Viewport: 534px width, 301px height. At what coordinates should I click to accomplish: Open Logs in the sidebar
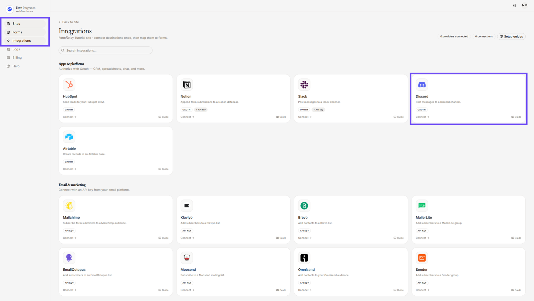(25, 49)
